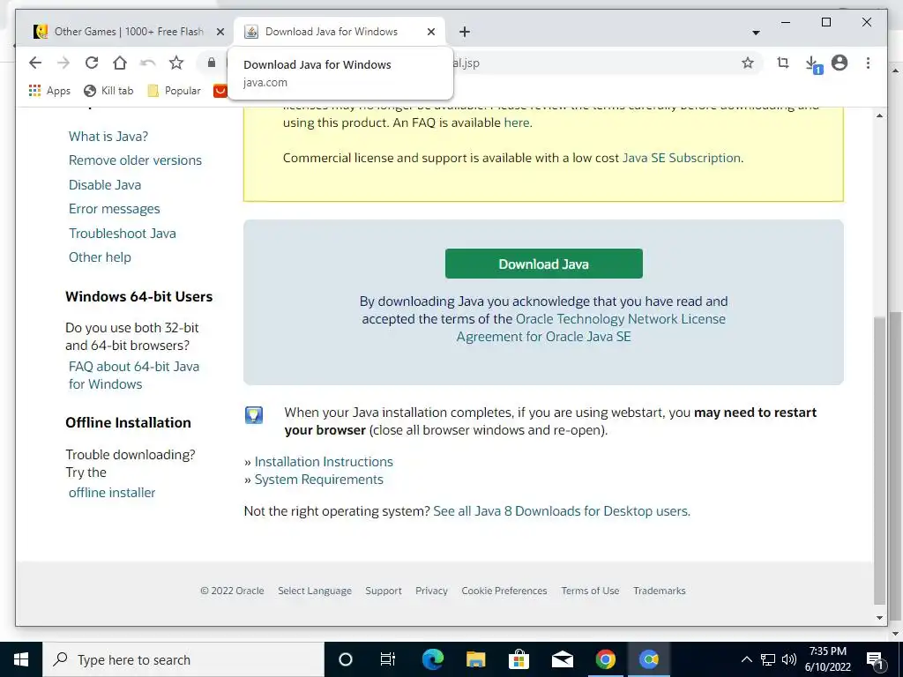Switch to the first Chrome taskbar icon

point(605,659)
